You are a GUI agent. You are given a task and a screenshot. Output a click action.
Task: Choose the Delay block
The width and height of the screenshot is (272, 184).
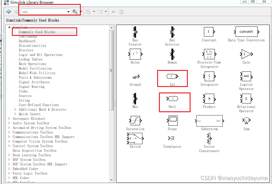point(135,54)
